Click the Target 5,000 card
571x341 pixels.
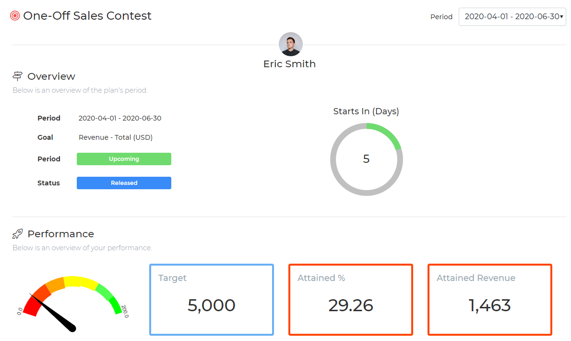(x=212, y=299)
